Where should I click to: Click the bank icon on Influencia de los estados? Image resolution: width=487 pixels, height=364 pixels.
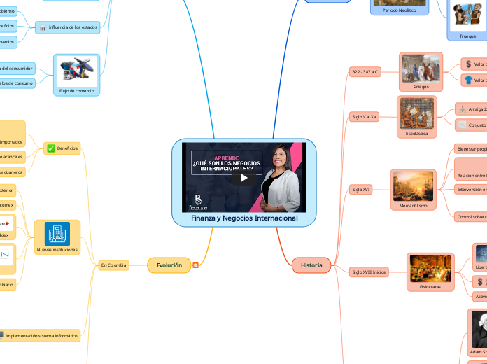[43, 27]
